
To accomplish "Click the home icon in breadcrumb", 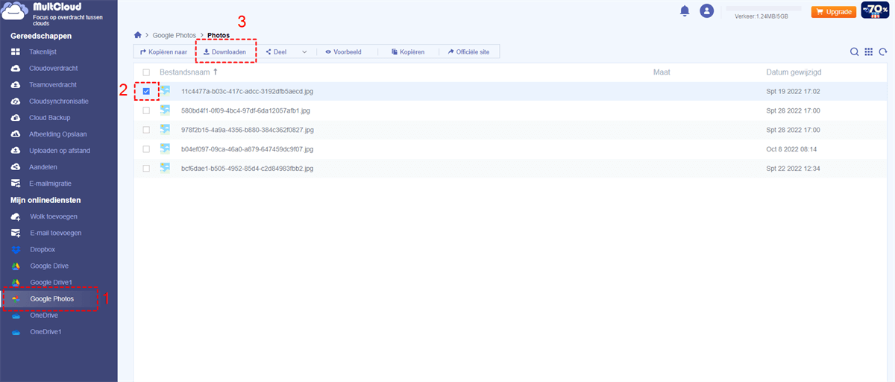I will click(137, 35).
